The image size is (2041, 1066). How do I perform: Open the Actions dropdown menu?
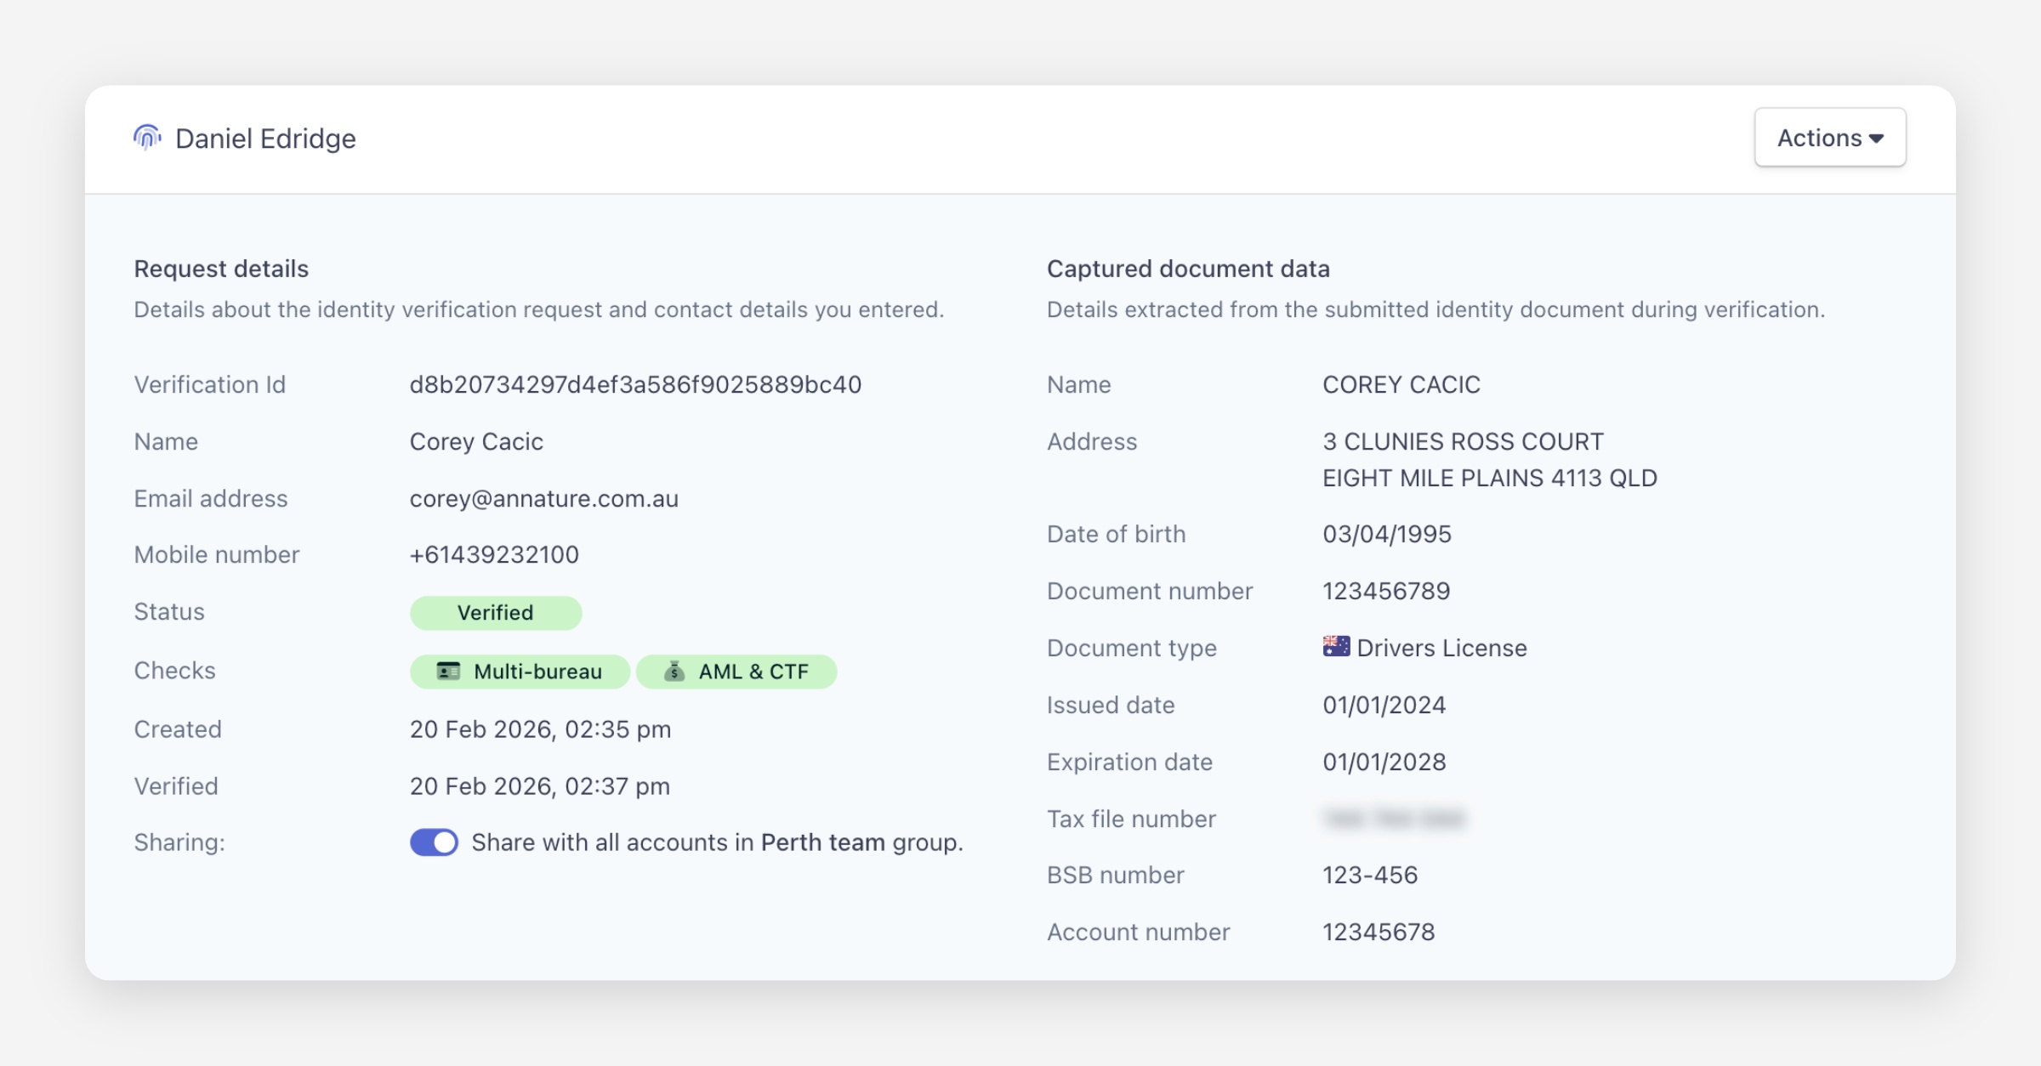click(1829, 138)
